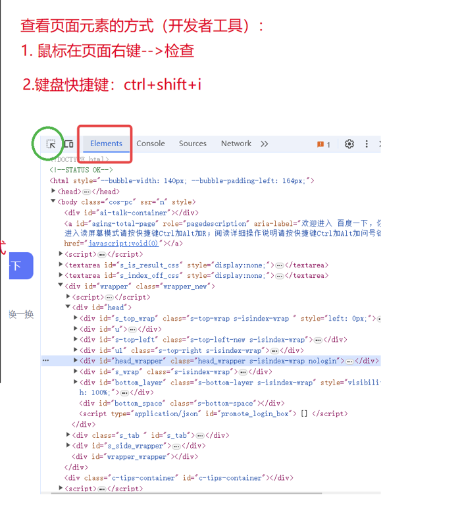Expand the s_is_result_css textarea node
The image size is (462, 509).
(61, 265)
